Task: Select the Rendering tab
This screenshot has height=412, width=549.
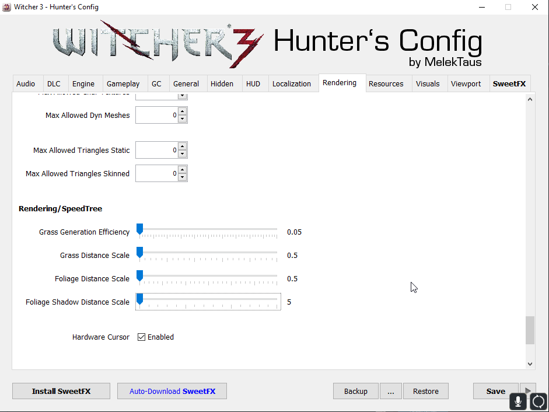Action: [x=342, y=83]
